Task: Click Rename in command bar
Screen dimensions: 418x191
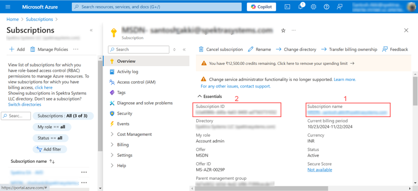Action: pos(259,49)
